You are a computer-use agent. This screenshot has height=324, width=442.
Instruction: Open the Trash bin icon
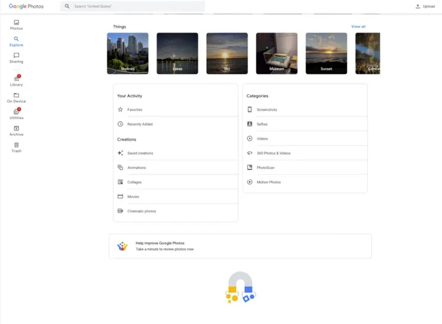(16, 145)
